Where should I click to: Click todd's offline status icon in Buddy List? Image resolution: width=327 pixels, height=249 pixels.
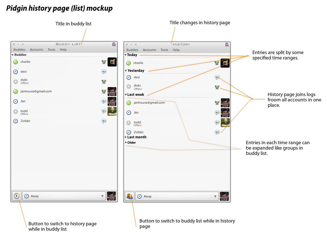16,112
